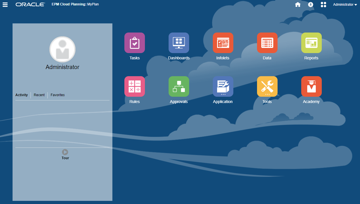The image size is (360, 204).
Task: Open the hamburger navigation menu
Action: coord(5,4)
